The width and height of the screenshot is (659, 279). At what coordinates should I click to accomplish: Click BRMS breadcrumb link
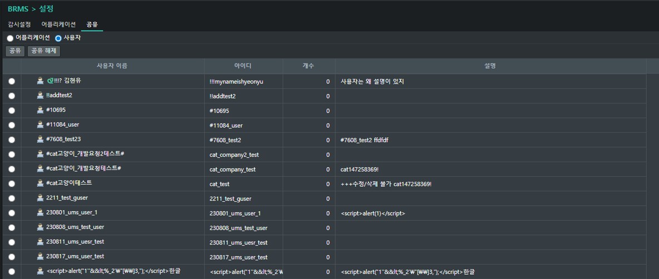(18, 8)
